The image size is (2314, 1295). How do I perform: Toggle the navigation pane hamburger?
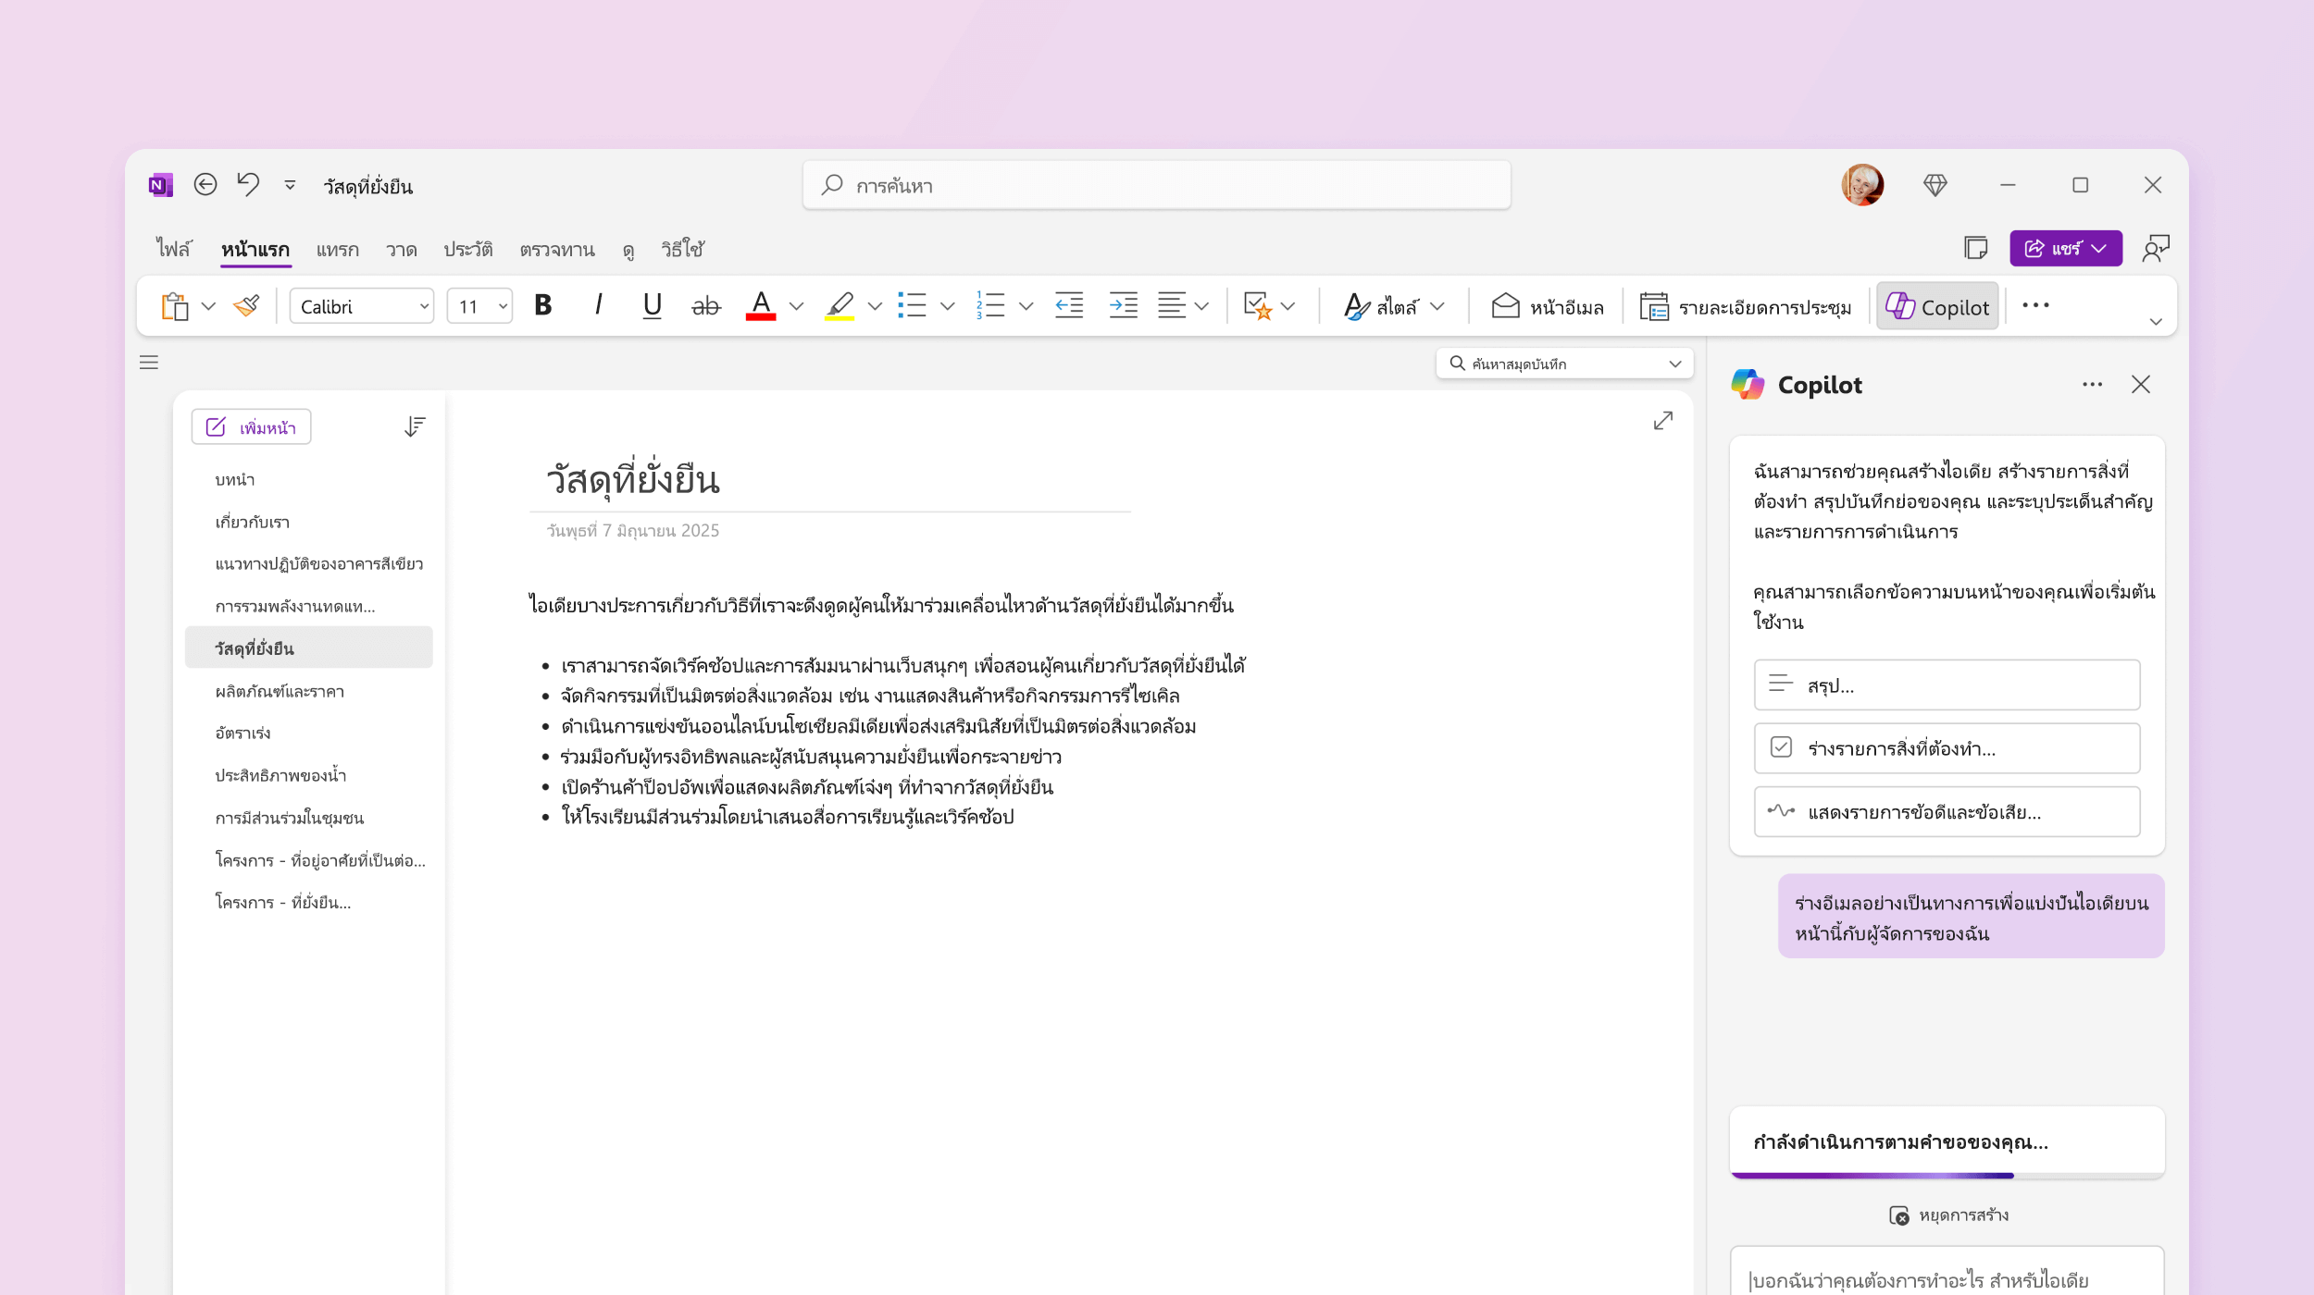pyautogui.click(x=149, y=363)
